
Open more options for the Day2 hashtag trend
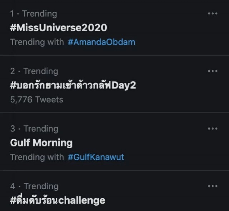pos(213,71)
